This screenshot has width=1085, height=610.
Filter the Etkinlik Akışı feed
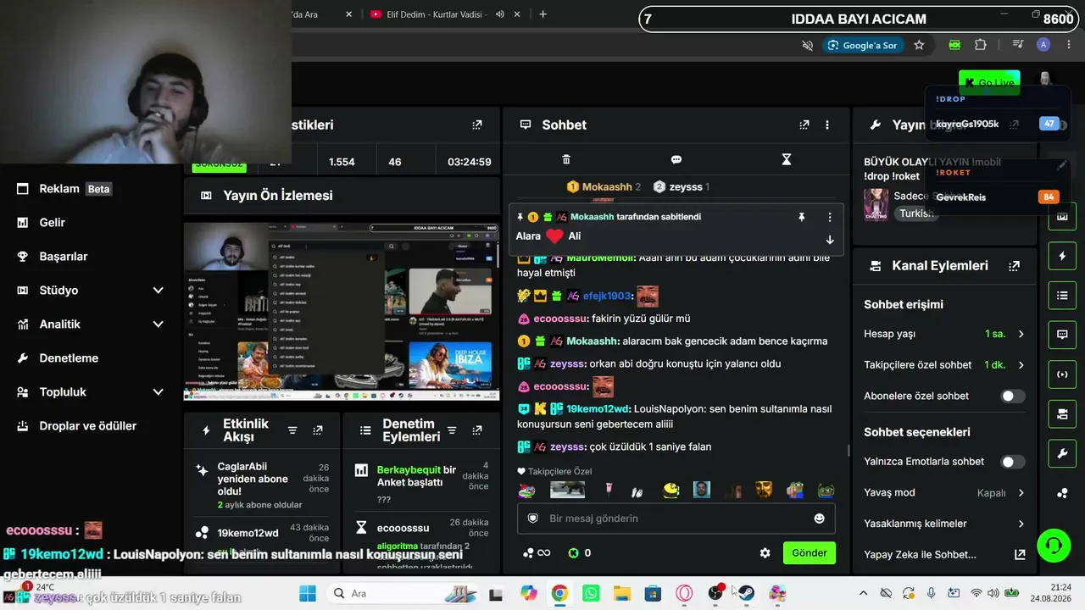(292, 430)
